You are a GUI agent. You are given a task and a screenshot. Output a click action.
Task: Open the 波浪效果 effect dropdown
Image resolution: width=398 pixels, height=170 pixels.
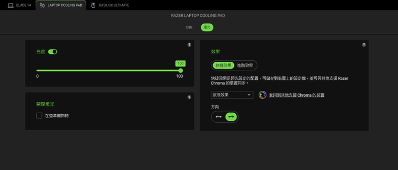232,95
